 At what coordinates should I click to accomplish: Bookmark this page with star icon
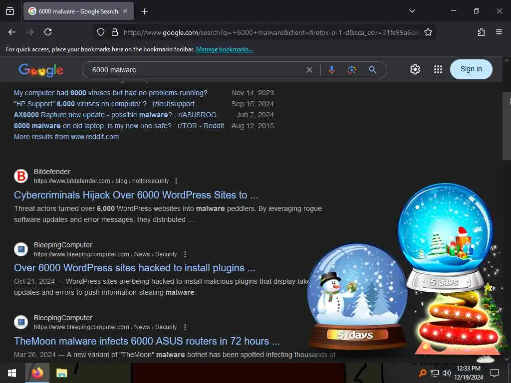click(x=428, y=32)
